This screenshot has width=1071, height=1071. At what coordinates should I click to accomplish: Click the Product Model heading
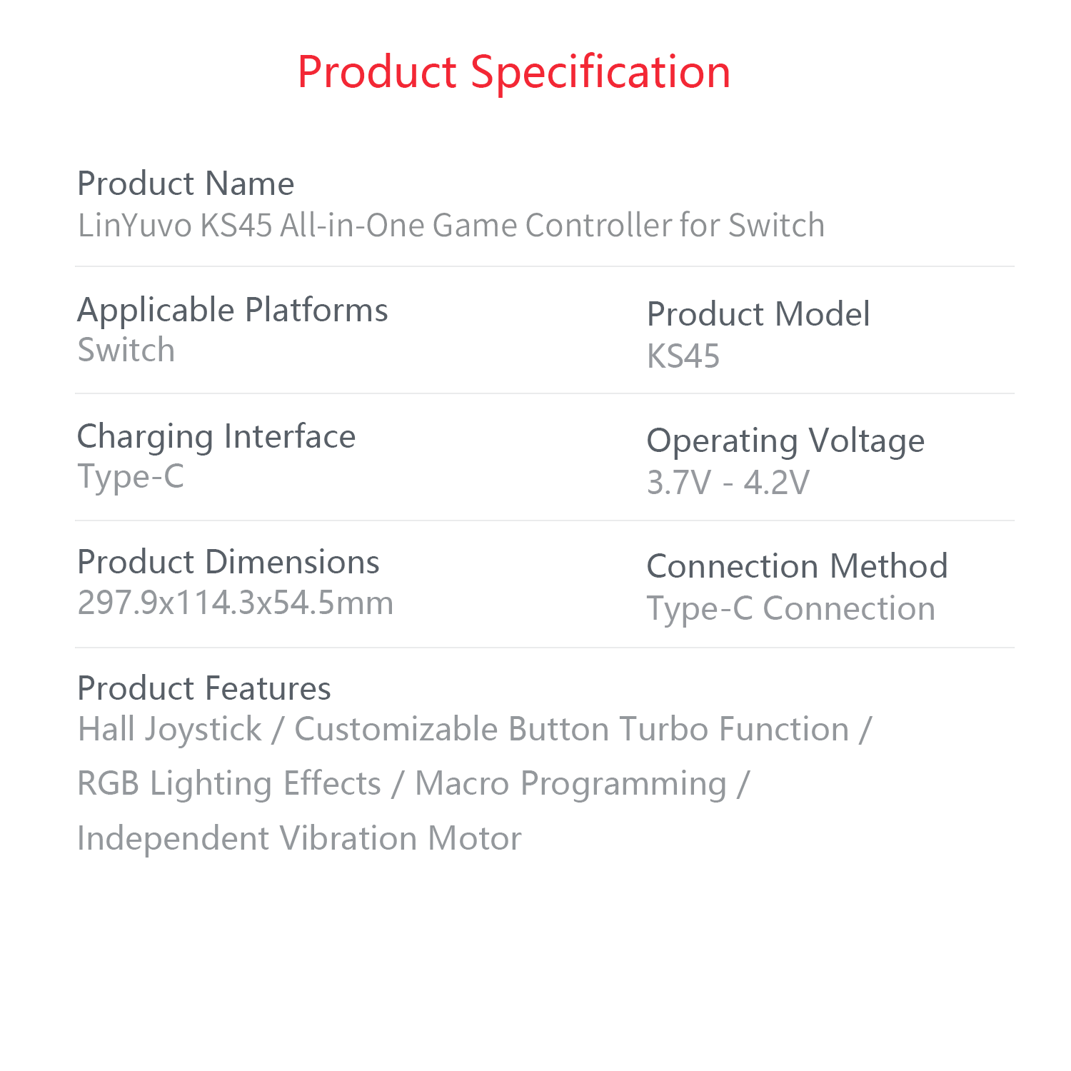point(758,314)
